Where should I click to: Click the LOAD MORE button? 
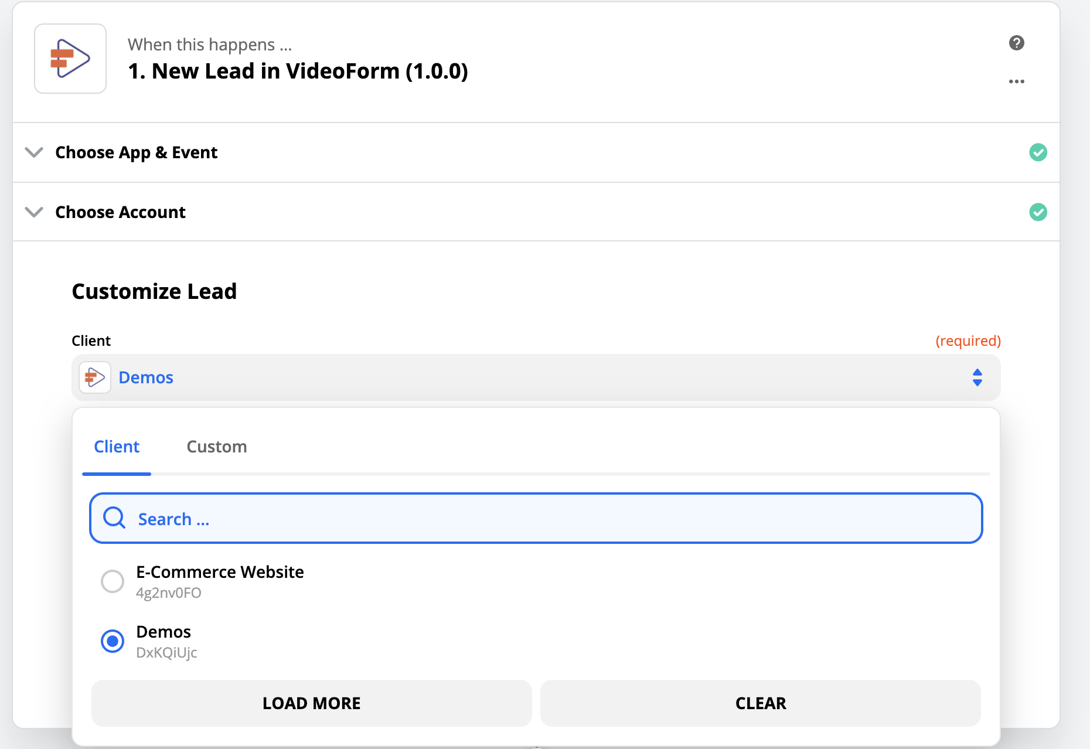click(x=312, y=703)
